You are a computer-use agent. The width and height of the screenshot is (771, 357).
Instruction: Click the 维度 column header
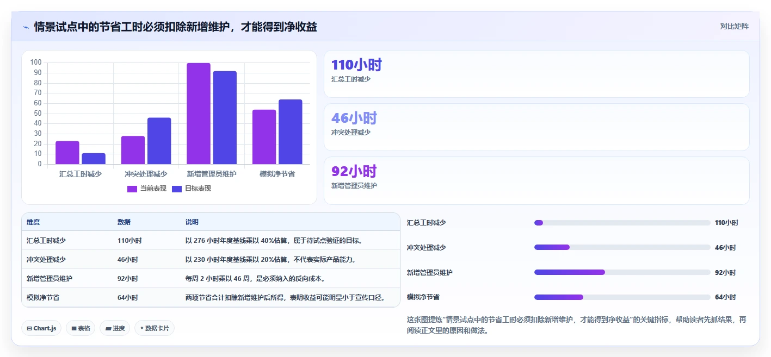33,222
